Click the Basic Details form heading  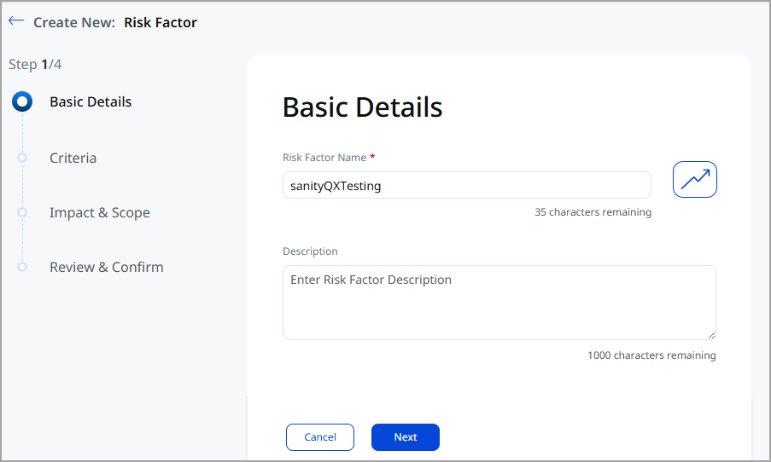coord(362,107)
